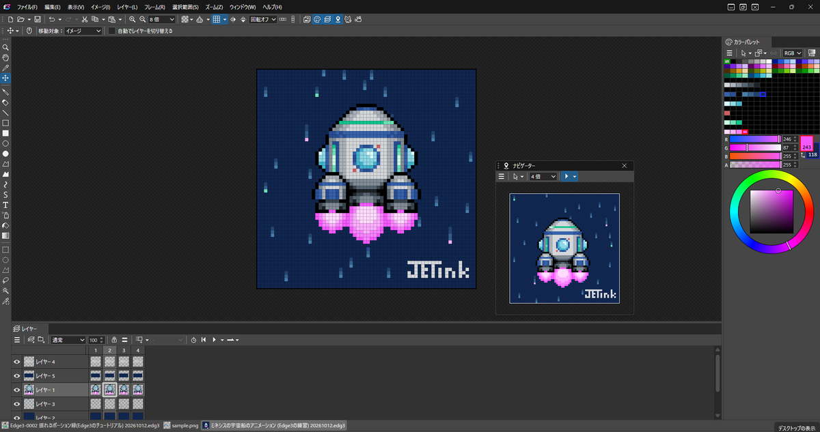Open the rotation off dropdown
The width and height of the screenshot is (820, 432).
pos(263,19)
